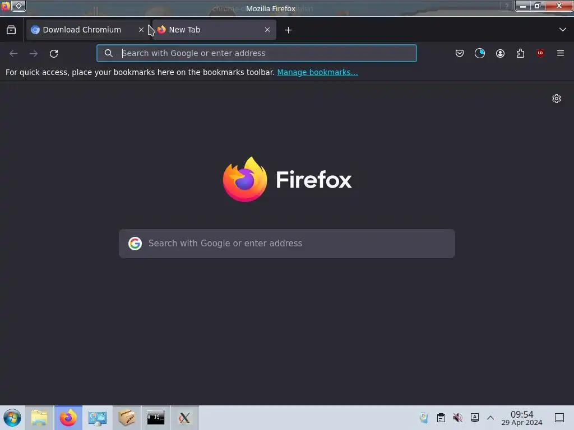Close the New Tab tab
574x430 pixels.
coord(267,30)
